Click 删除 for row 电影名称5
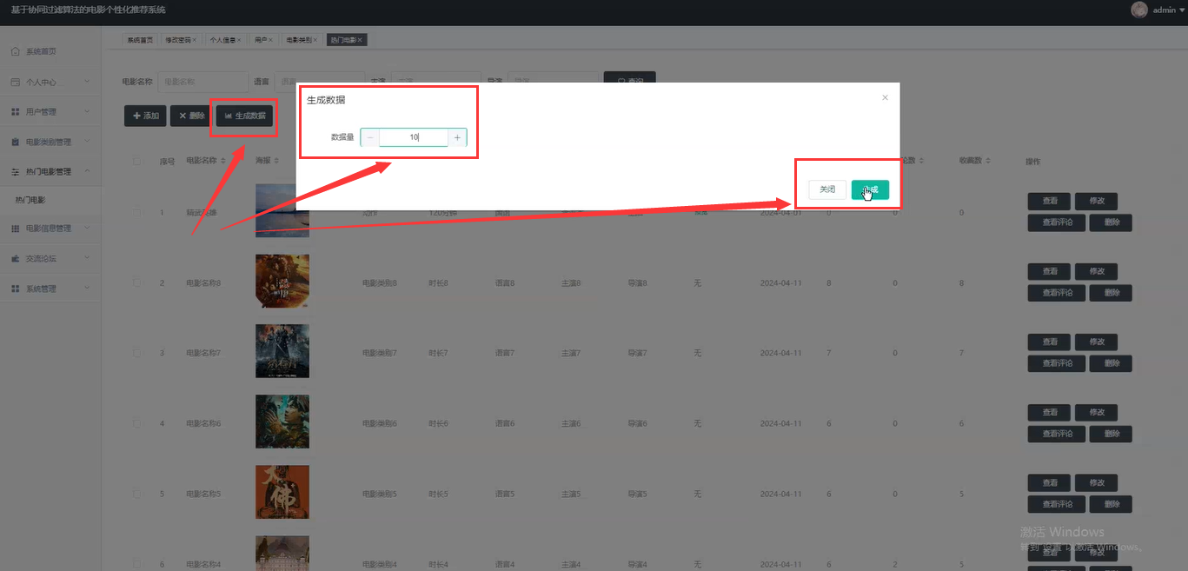 (1112, 504)
